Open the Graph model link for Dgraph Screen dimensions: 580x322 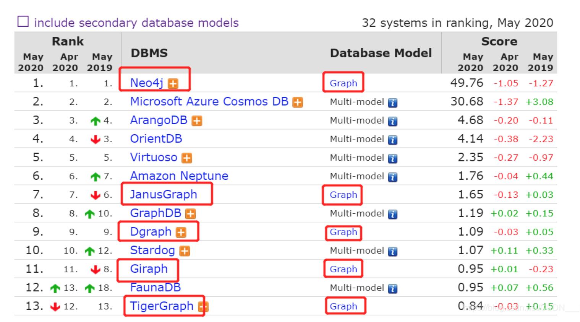[x=343, y=232]
